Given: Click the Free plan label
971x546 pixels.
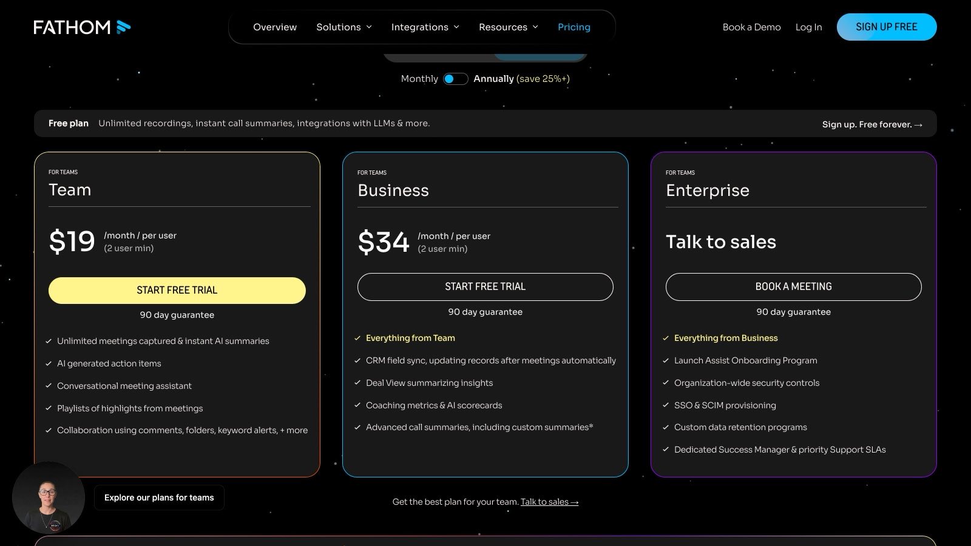Looking at the screenshot, I should click(x=69, y=123).
